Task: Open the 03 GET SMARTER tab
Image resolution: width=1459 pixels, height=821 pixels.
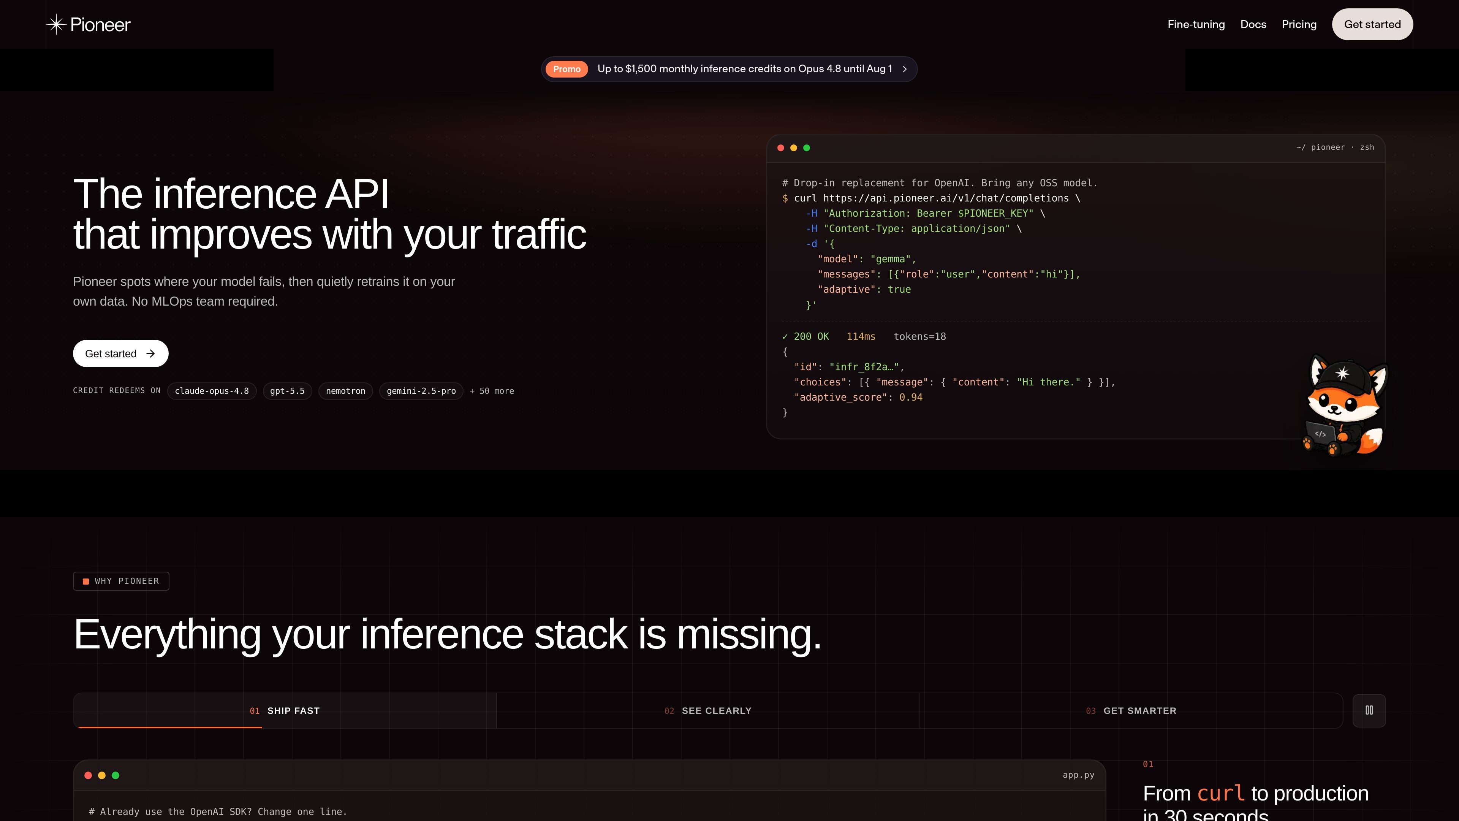Action: click(1131, 710)
